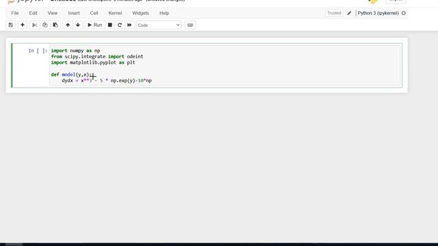Open the Insert menu
This screenshot has height=246, width=438.
[x=74, y=13]
